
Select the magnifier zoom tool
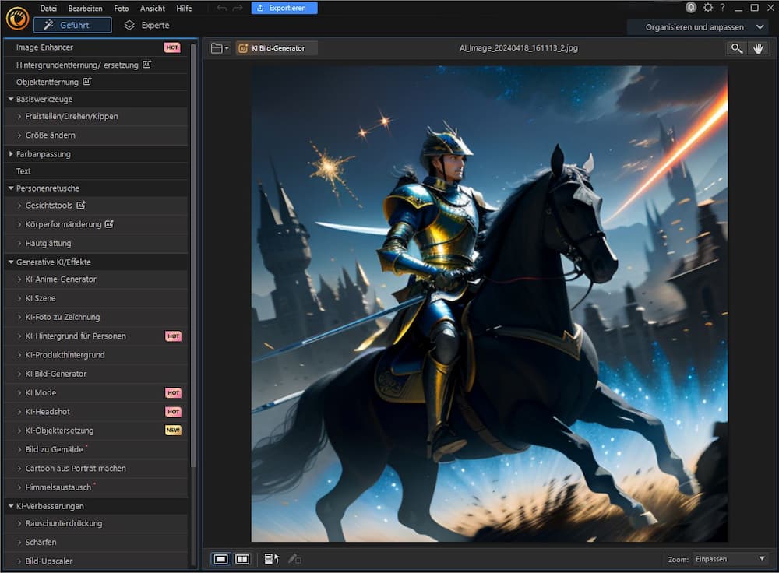(x=737, y=47)
